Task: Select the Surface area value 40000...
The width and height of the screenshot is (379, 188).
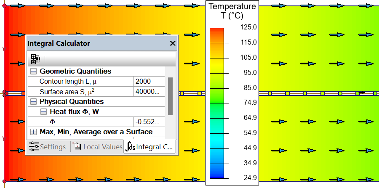Action: 147,92
